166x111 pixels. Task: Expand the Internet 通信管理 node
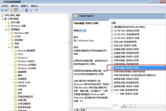click(x=13, y=51)
